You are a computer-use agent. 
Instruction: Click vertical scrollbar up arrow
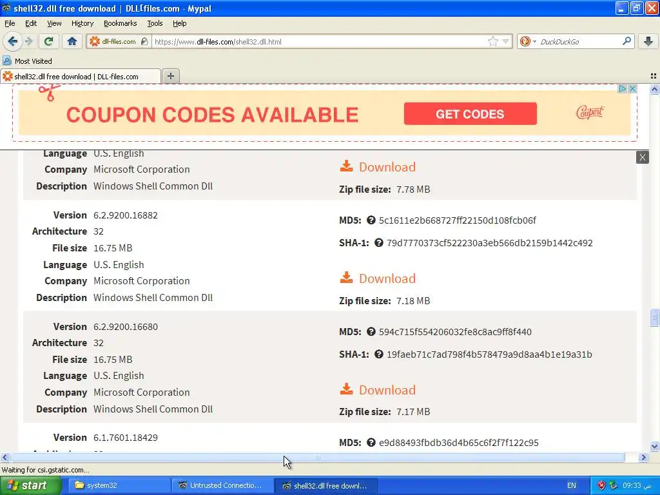coord(654,89)
